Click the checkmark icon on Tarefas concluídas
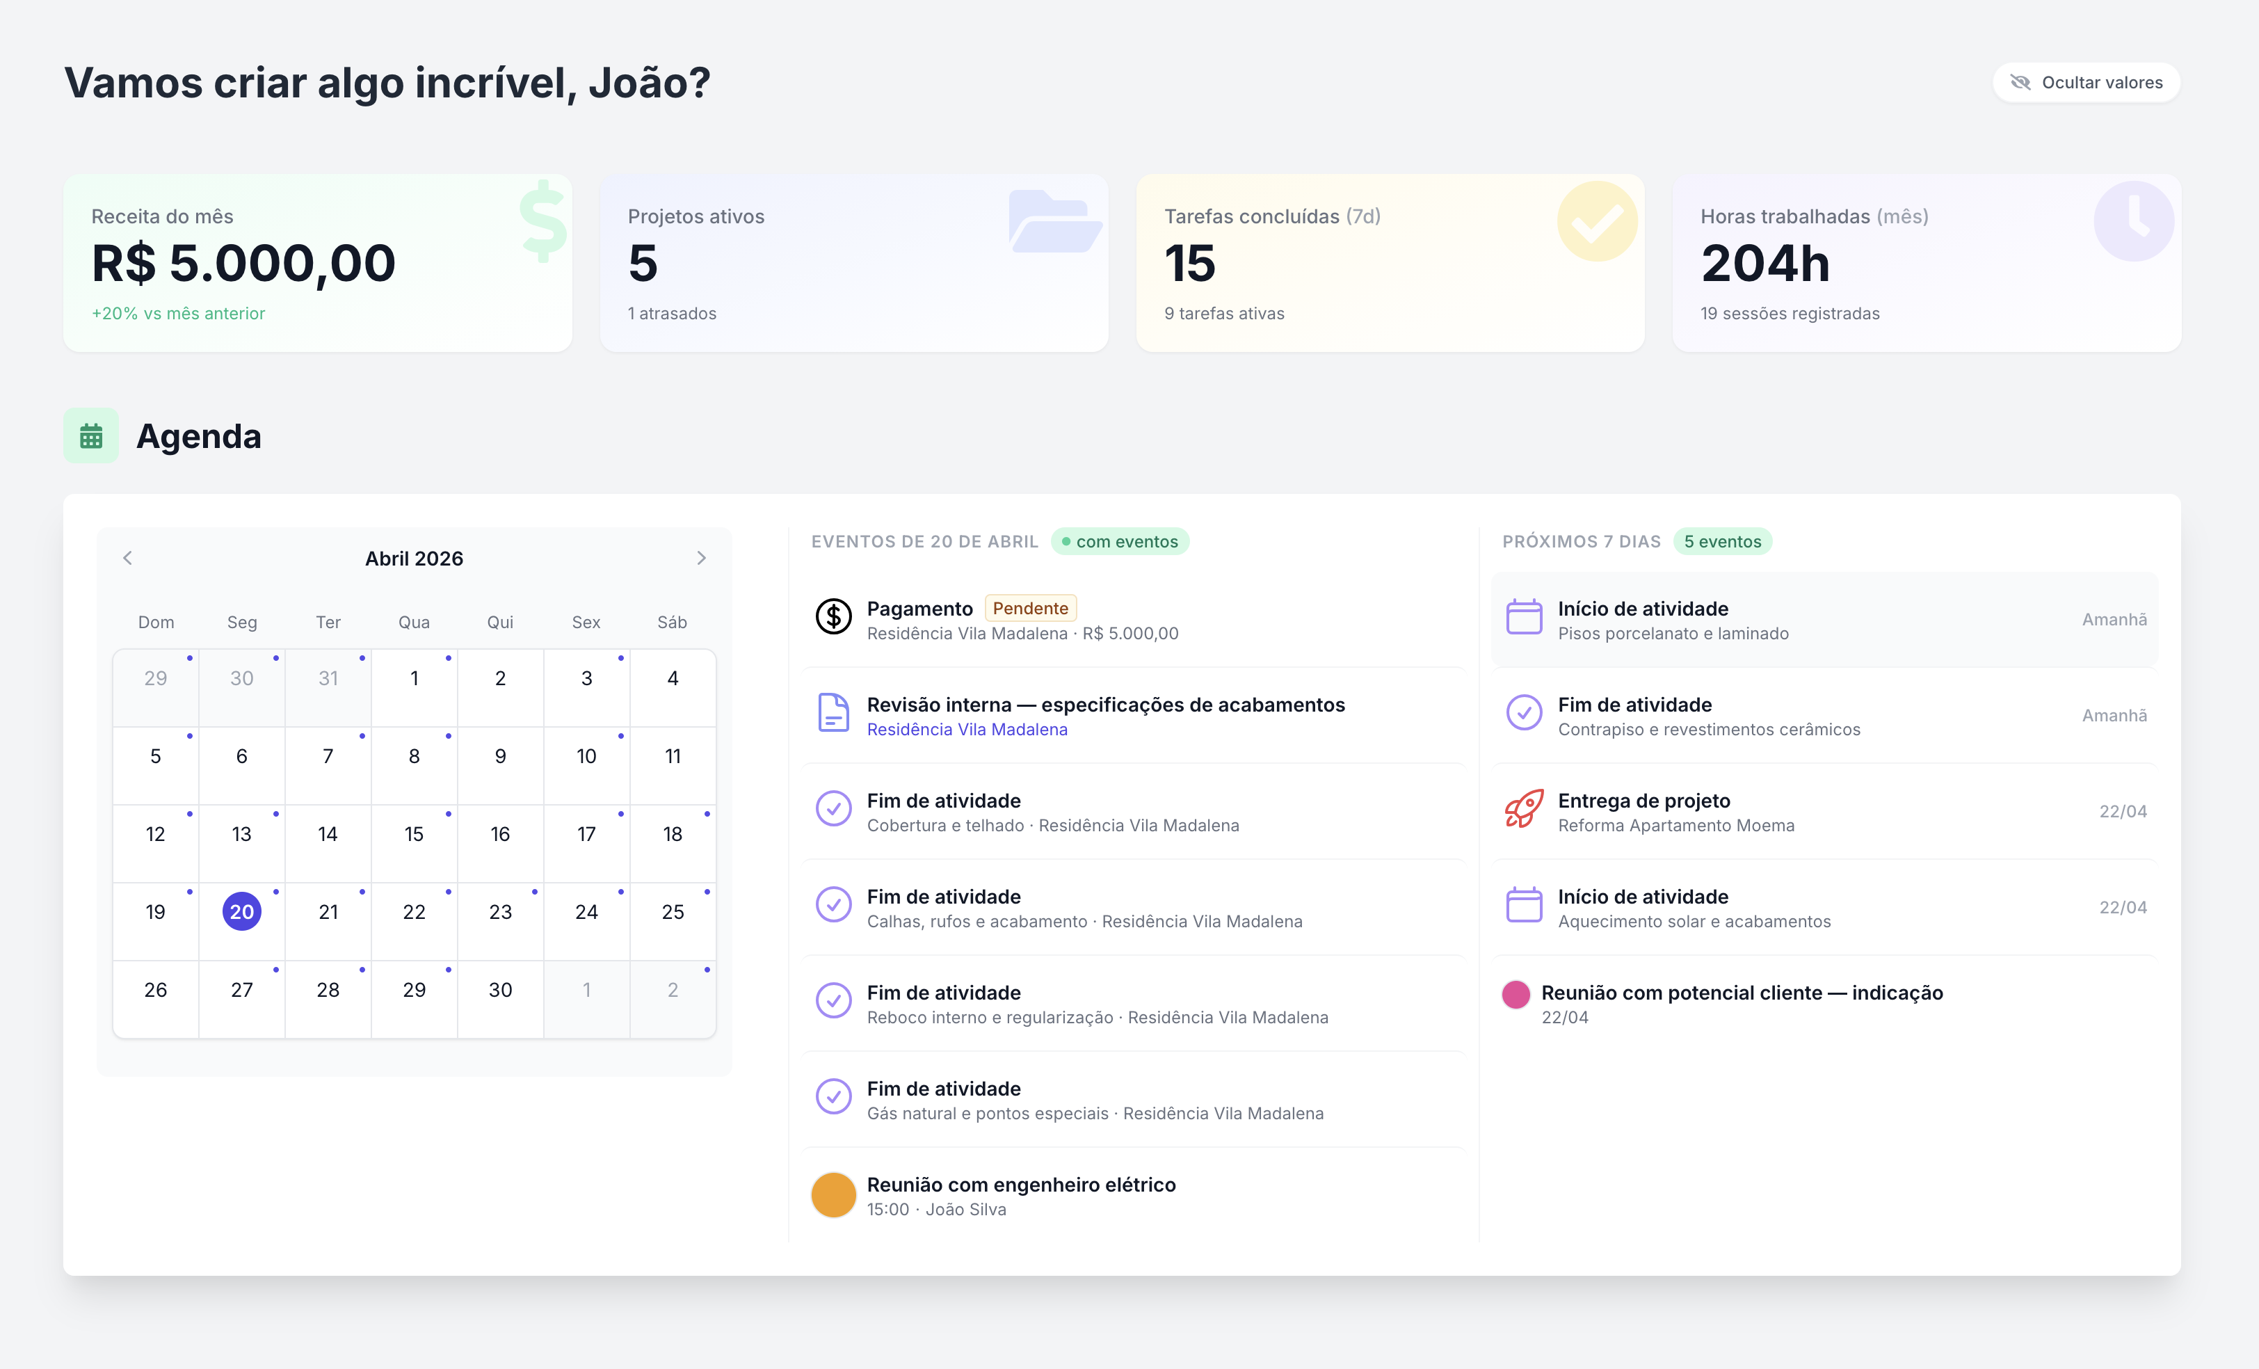Viewport: 2259px width, 1369px height. point(1597,221)
